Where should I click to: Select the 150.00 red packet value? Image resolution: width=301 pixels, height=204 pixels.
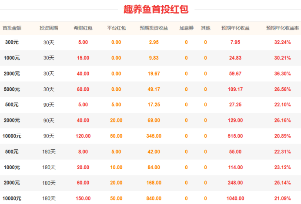[x=83, y=198]
